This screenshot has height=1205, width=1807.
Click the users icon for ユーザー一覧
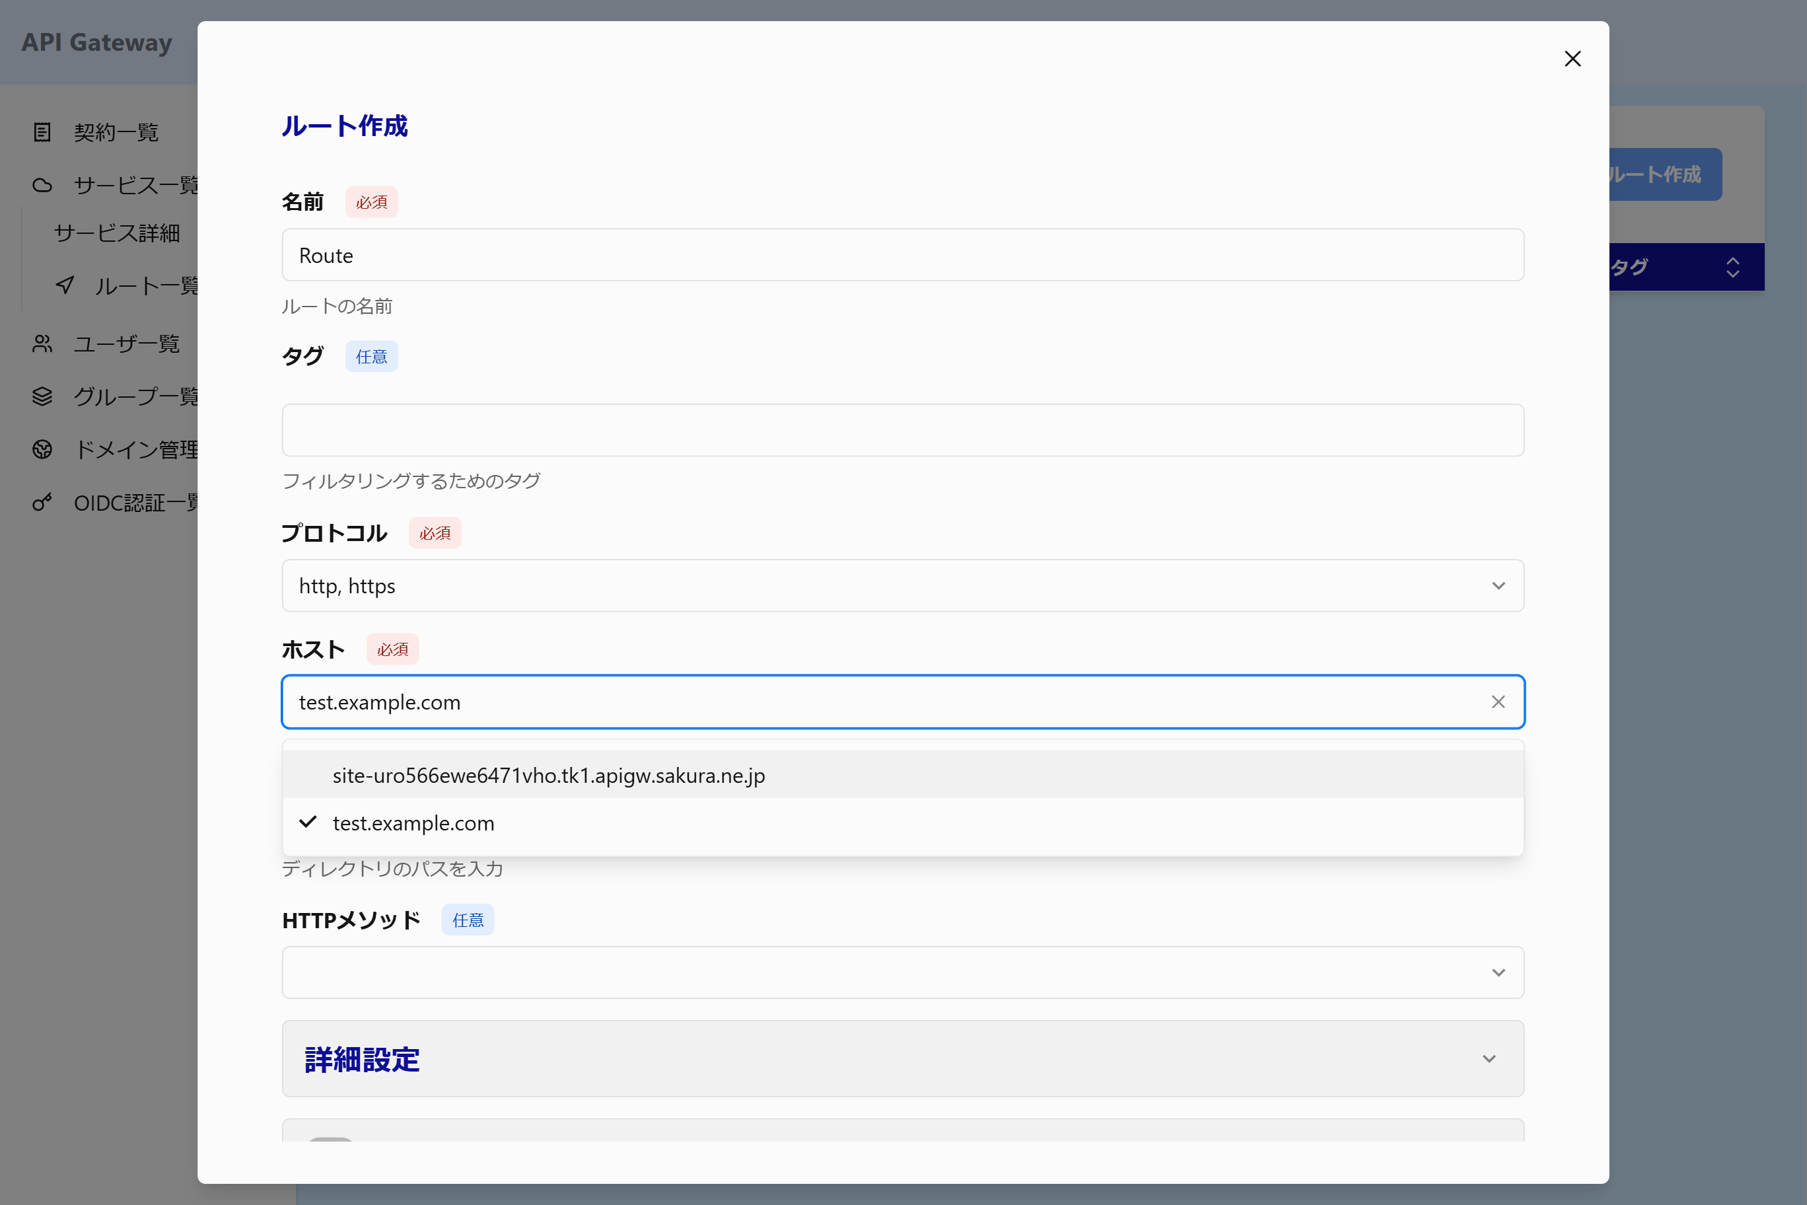(x=42, y=344)
